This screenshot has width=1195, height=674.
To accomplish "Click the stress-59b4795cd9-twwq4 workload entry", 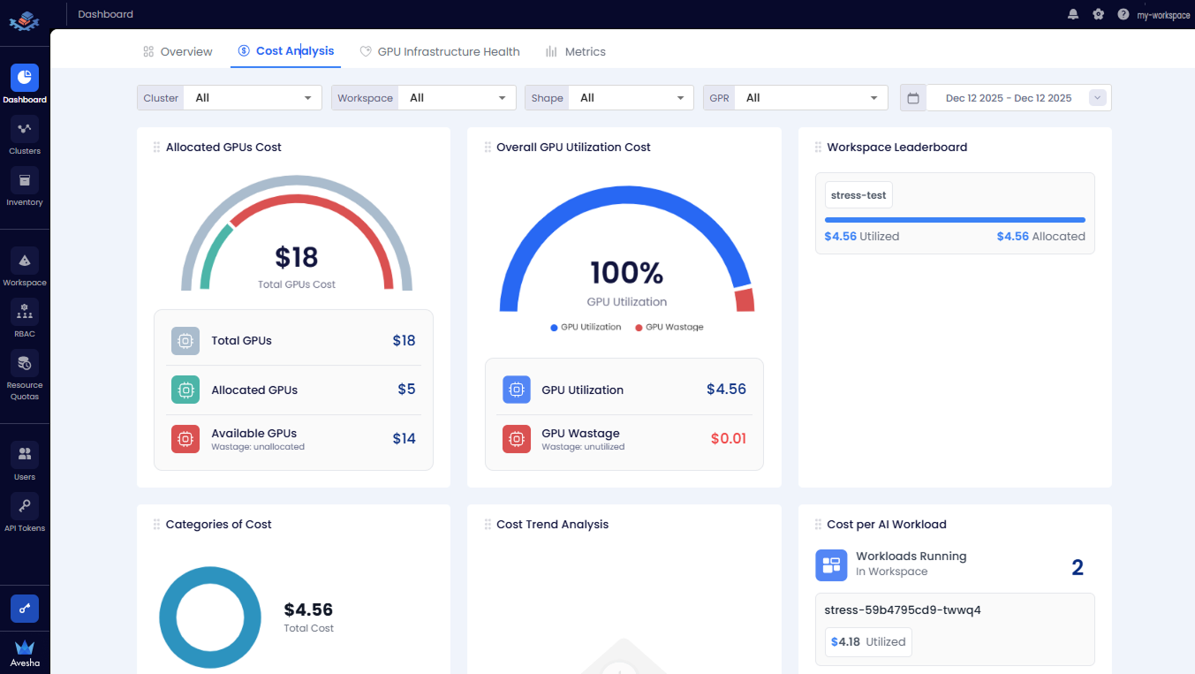I will pyautogui.click(x=901, y=610).
